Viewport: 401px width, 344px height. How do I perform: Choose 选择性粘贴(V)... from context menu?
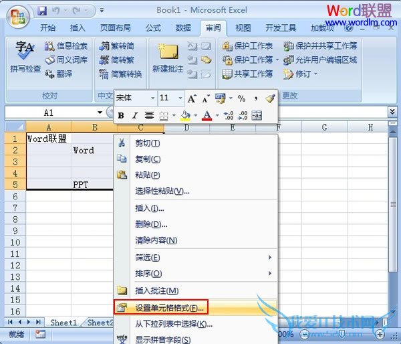click(196, 191)
